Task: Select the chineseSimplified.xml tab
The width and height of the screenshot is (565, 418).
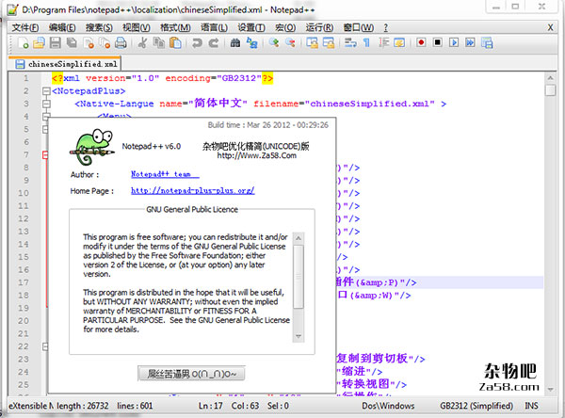Action: click(66, 64)
